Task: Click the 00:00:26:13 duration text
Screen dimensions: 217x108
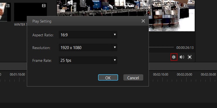Action: point(185,48)
